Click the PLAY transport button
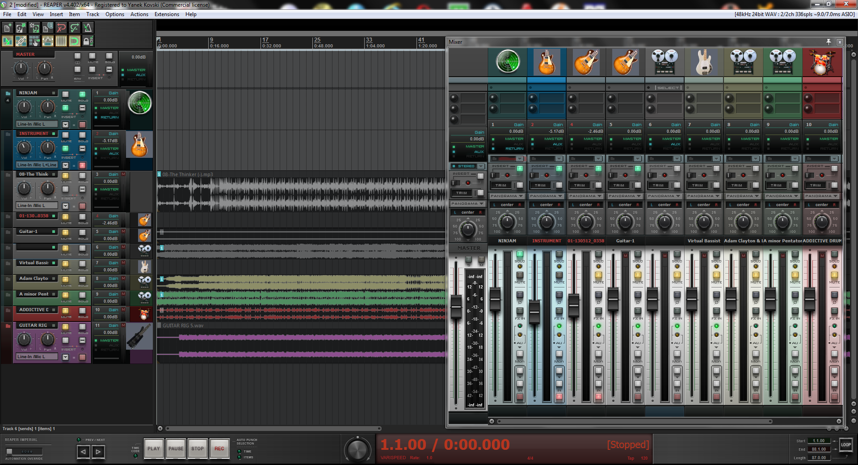Viewport: 858px width, 465px height. pos(154,448)
